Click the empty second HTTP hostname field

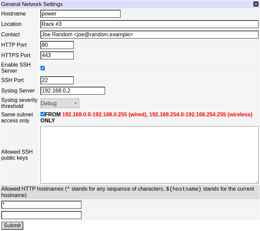tap(41, 215)
